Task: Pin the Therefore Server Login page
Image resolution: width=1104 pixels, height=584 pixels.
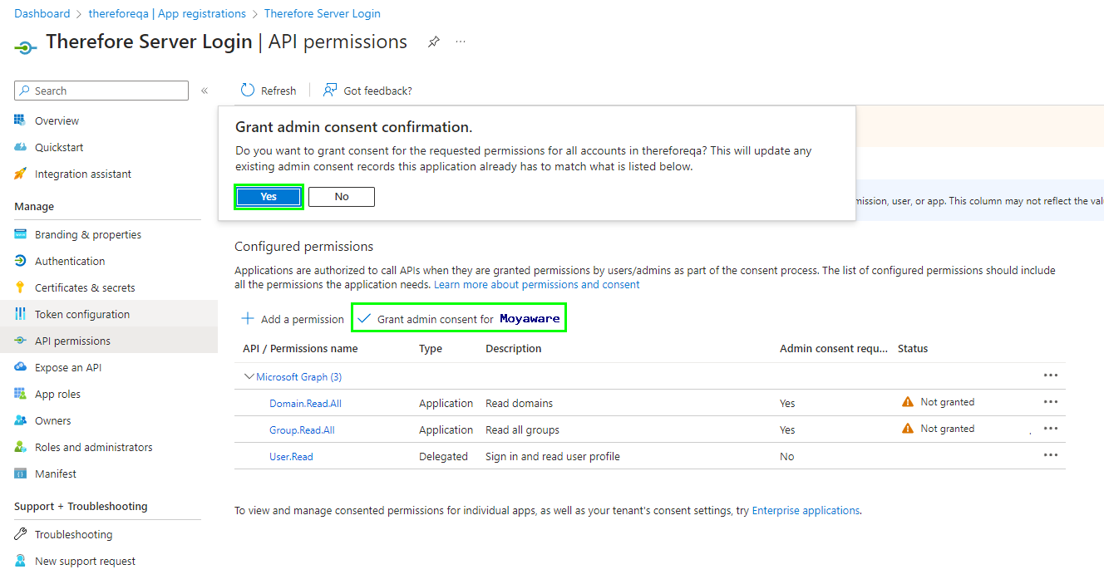Action: pyautogui.click(x=433, y=42)
